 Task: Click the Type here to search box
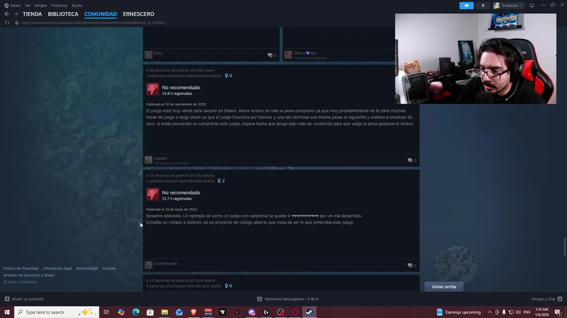coord(56,312)
